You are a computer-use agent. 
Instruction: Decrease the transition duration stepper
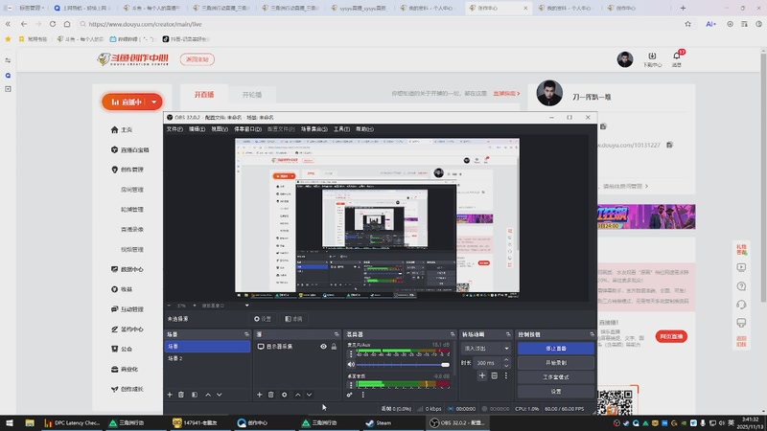(506, 366)
